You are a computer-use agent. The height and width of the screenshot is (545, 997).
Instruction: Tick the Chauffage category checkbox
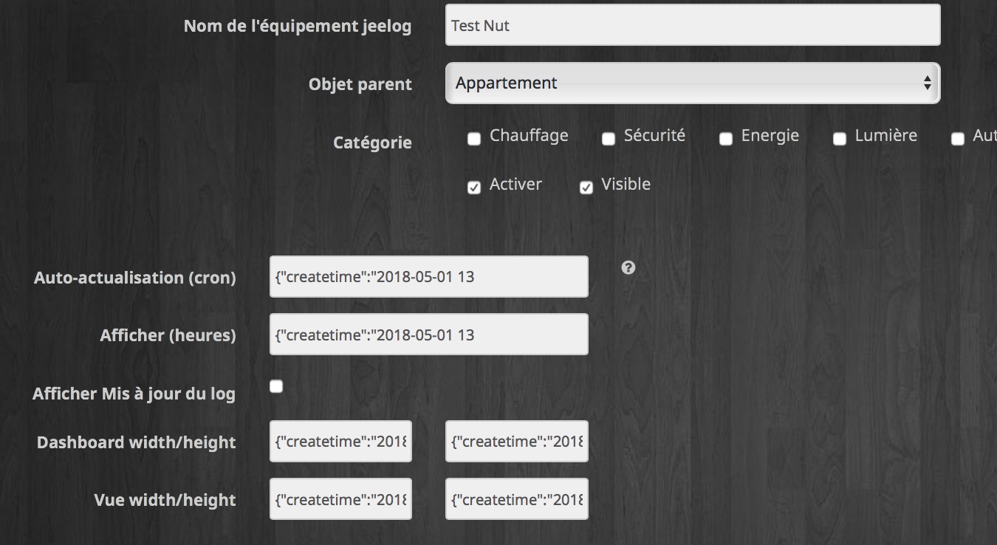[474, 138]
